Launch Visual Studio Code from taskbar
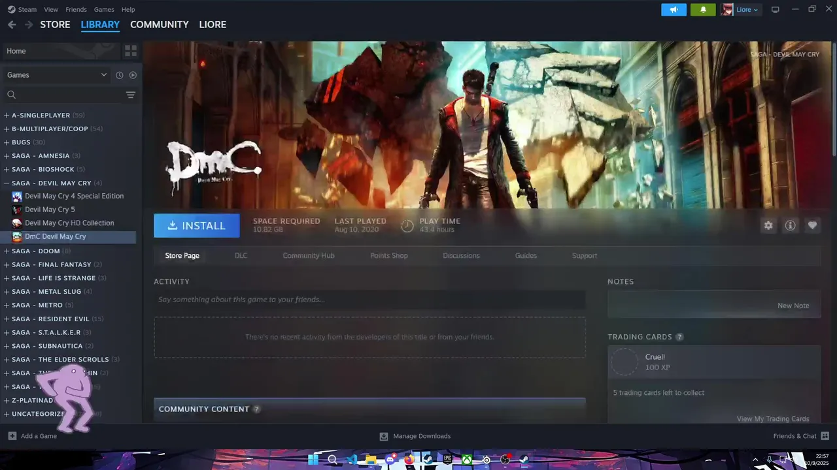 (352, 460)
